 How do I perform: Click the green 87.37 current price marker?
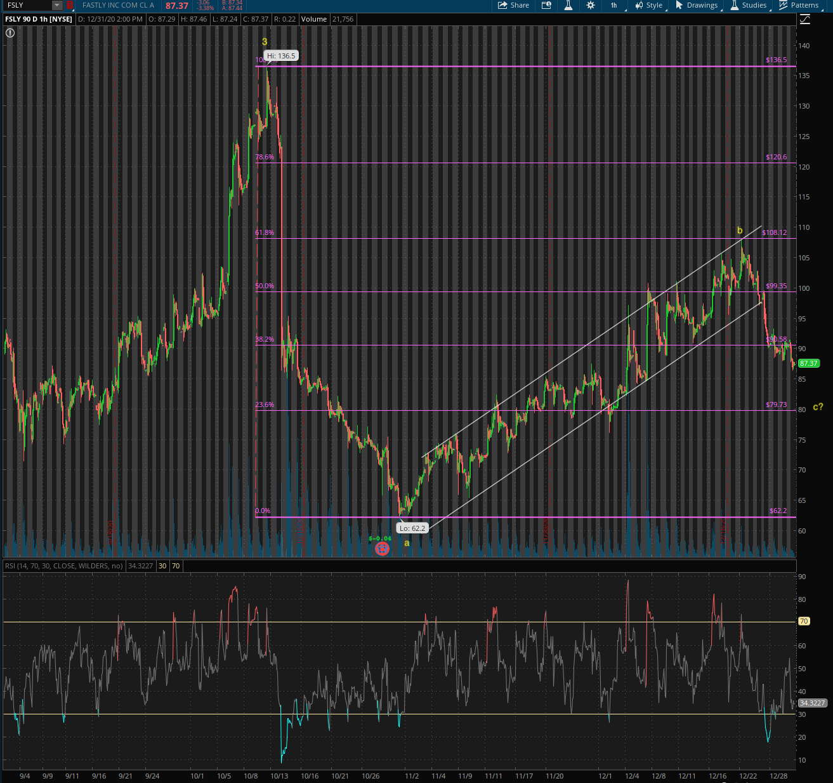tap(808, 363)
